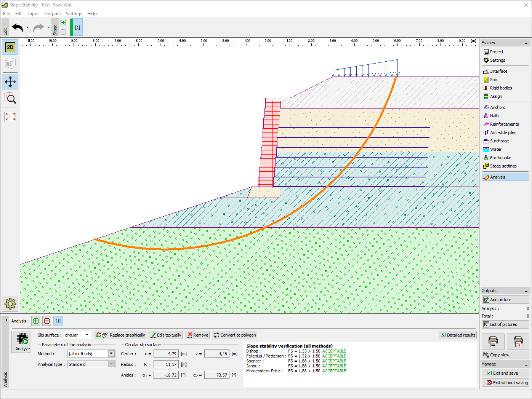Click the Analyze button
The height and width of the screenshot is (399, 532).
22,342
